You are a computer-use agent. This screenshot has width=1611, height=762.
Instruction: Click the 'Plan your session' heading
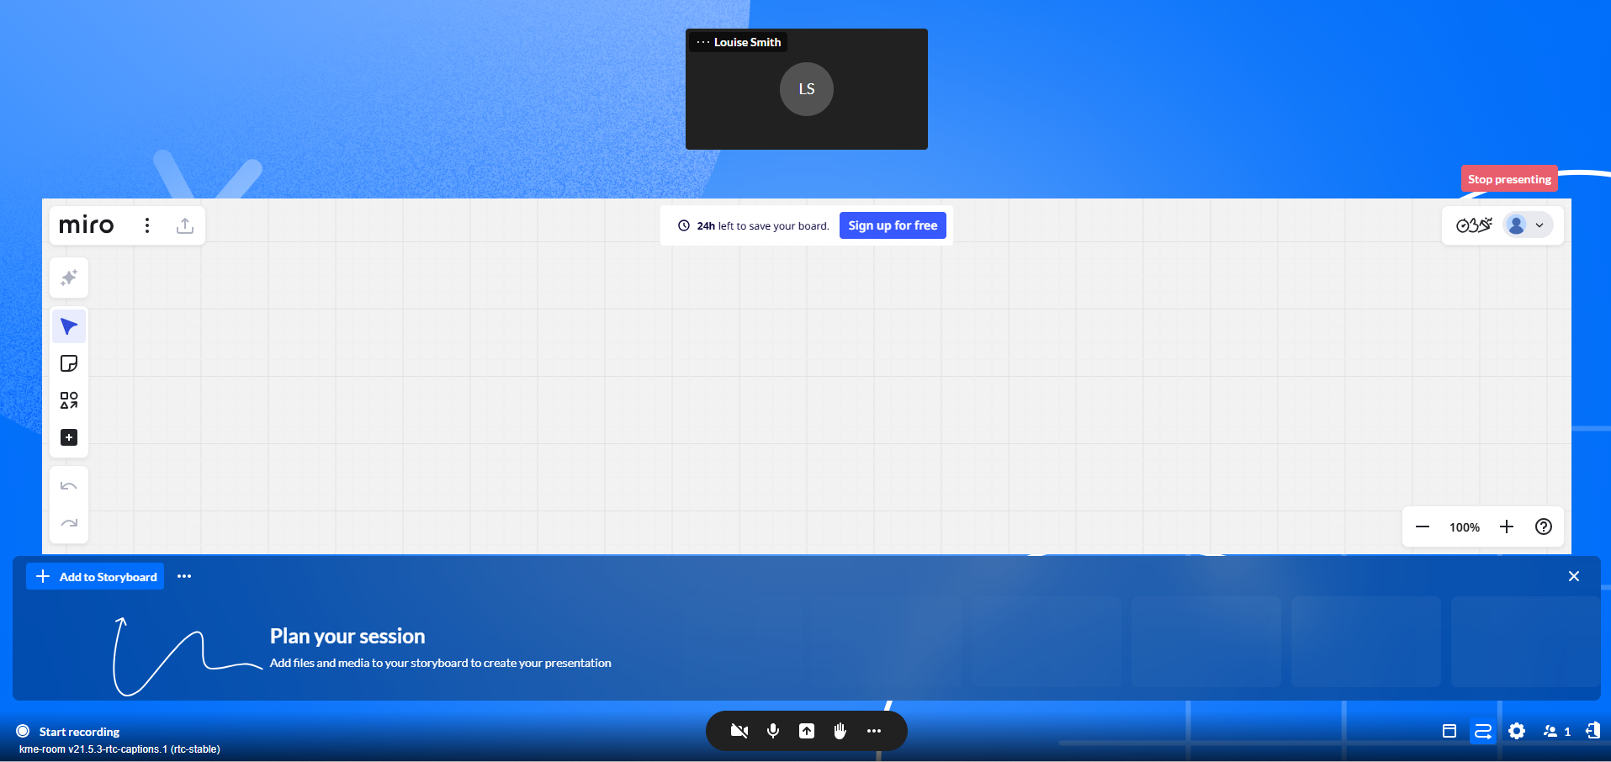coord(347,636)
